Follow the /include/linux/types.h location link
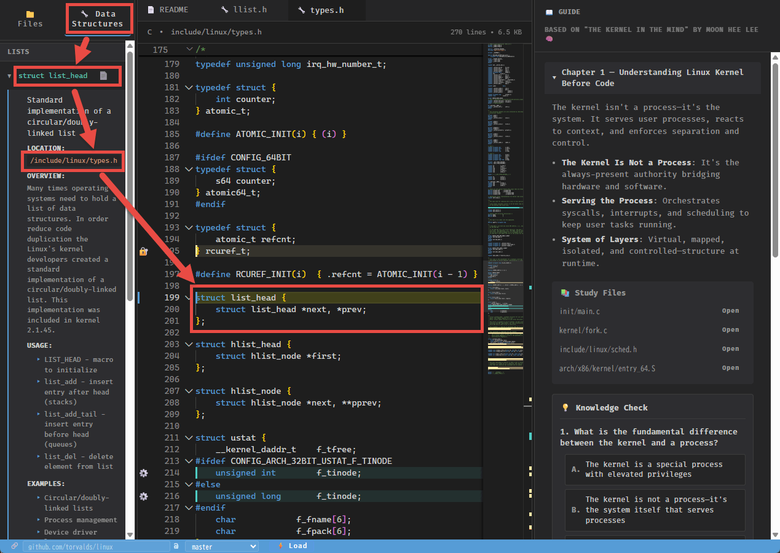Viewport: 780px width, 553px height. pyautogui.click(x=73, y=161)
